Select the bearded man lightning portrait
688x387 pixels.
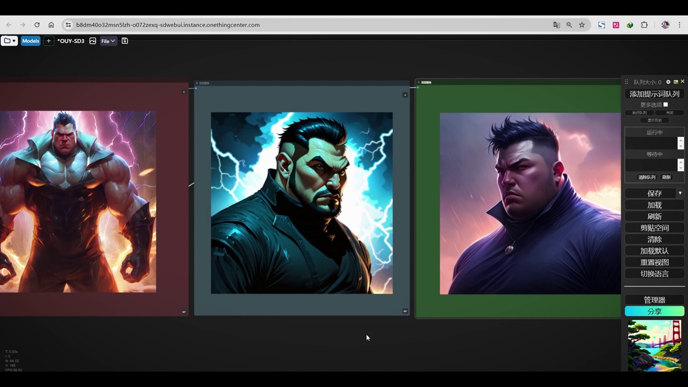[302, 203]
